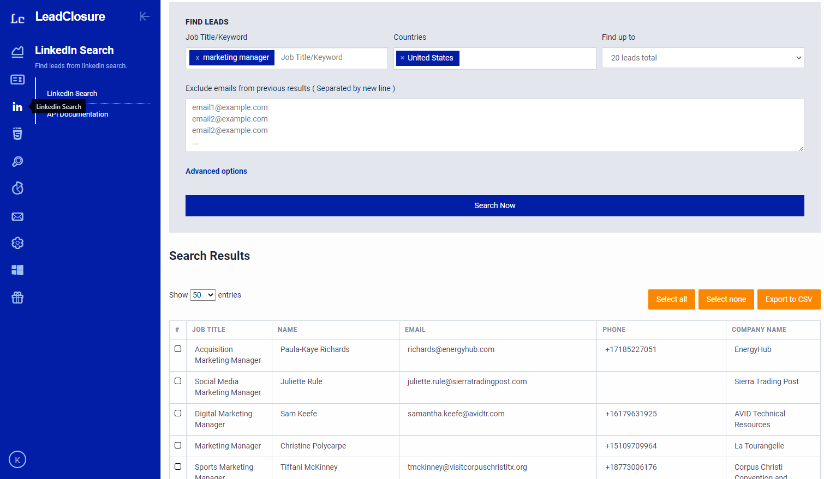Click the Select all button
824x479 pixels.
pyautogui.click(x=672, y=299)
